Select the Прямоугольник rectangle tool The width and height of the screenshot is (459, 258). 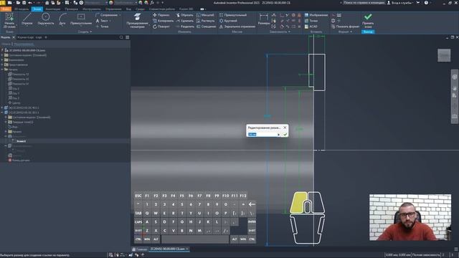pos(81,19)
